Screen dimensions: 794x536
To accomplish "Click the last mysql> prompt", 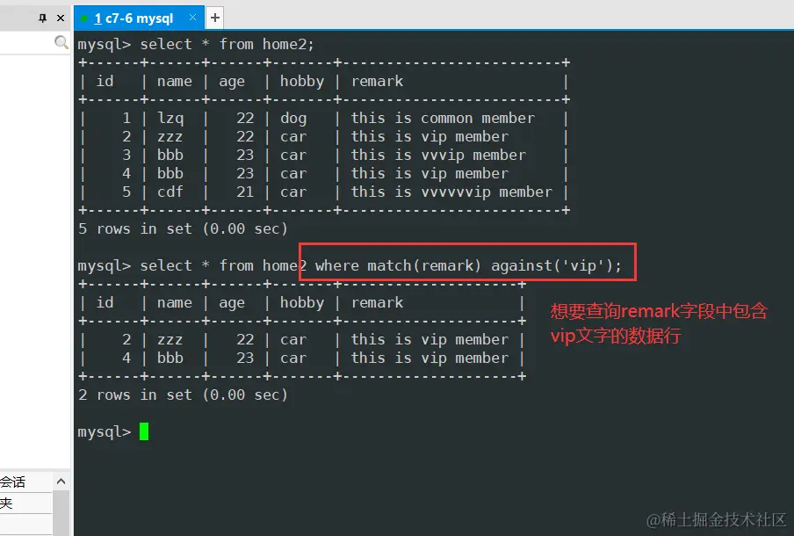I will (105, 432).
